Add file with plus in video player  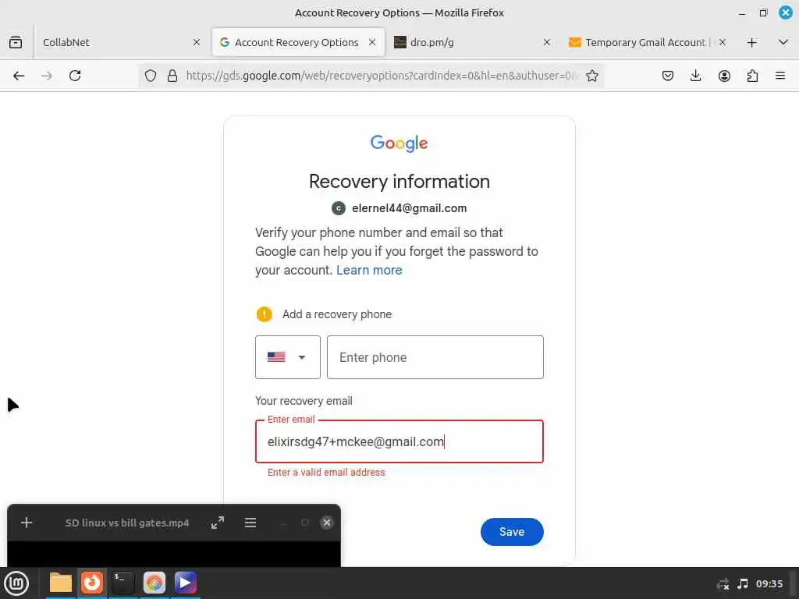(x=27, y=523)
